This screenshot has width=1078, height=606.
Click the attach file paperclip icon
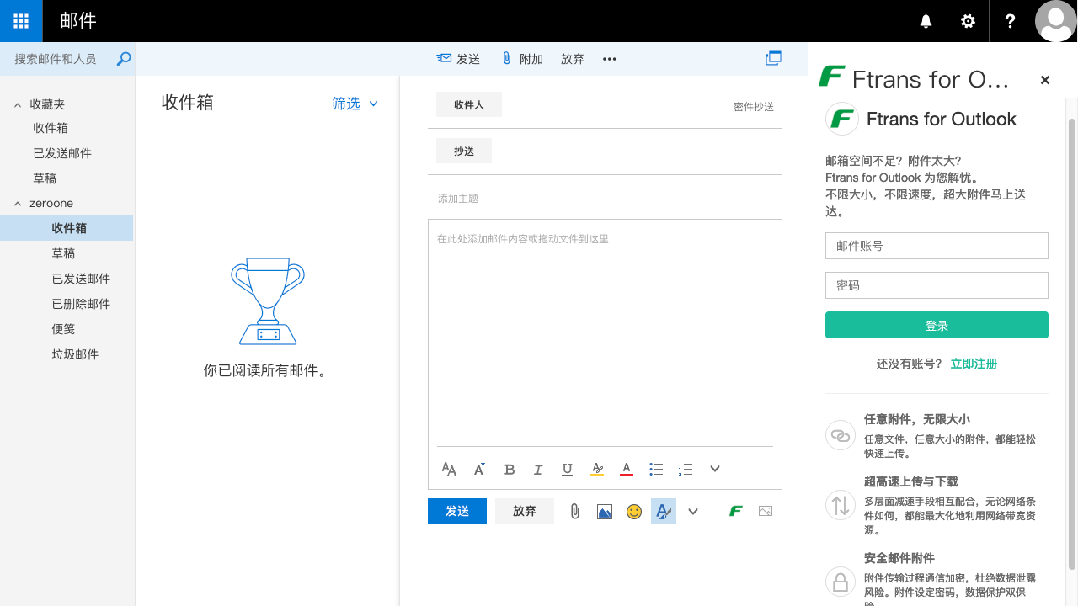click(x=575, y=511)
